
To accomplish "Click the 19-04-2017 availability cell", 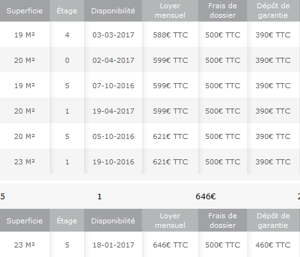I will pos(113,110).
